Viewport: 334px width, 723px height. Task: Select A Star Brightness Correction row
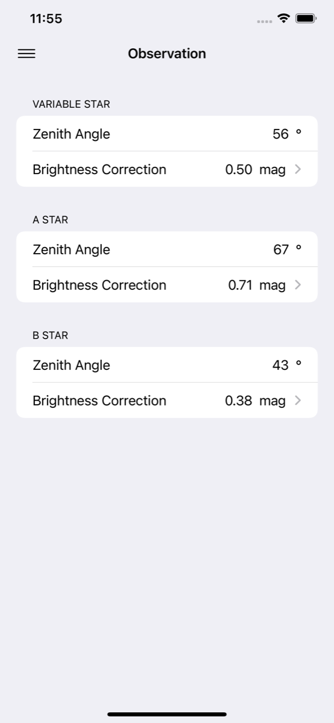[x=167, y=285]
